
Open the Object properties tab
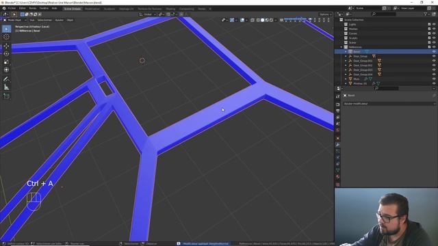pos(337,138)
